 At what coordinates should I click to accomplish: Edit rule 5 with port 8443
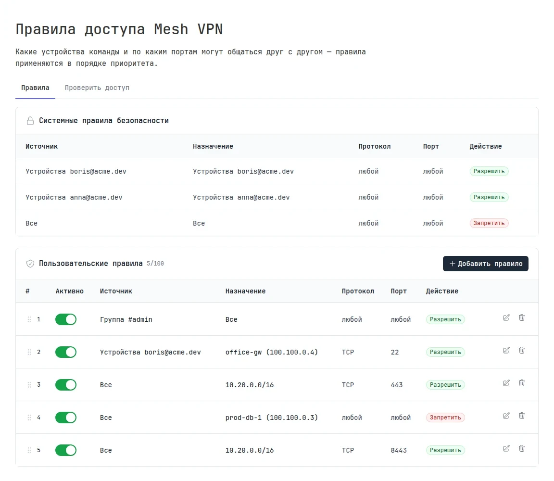tap(506, 448)
